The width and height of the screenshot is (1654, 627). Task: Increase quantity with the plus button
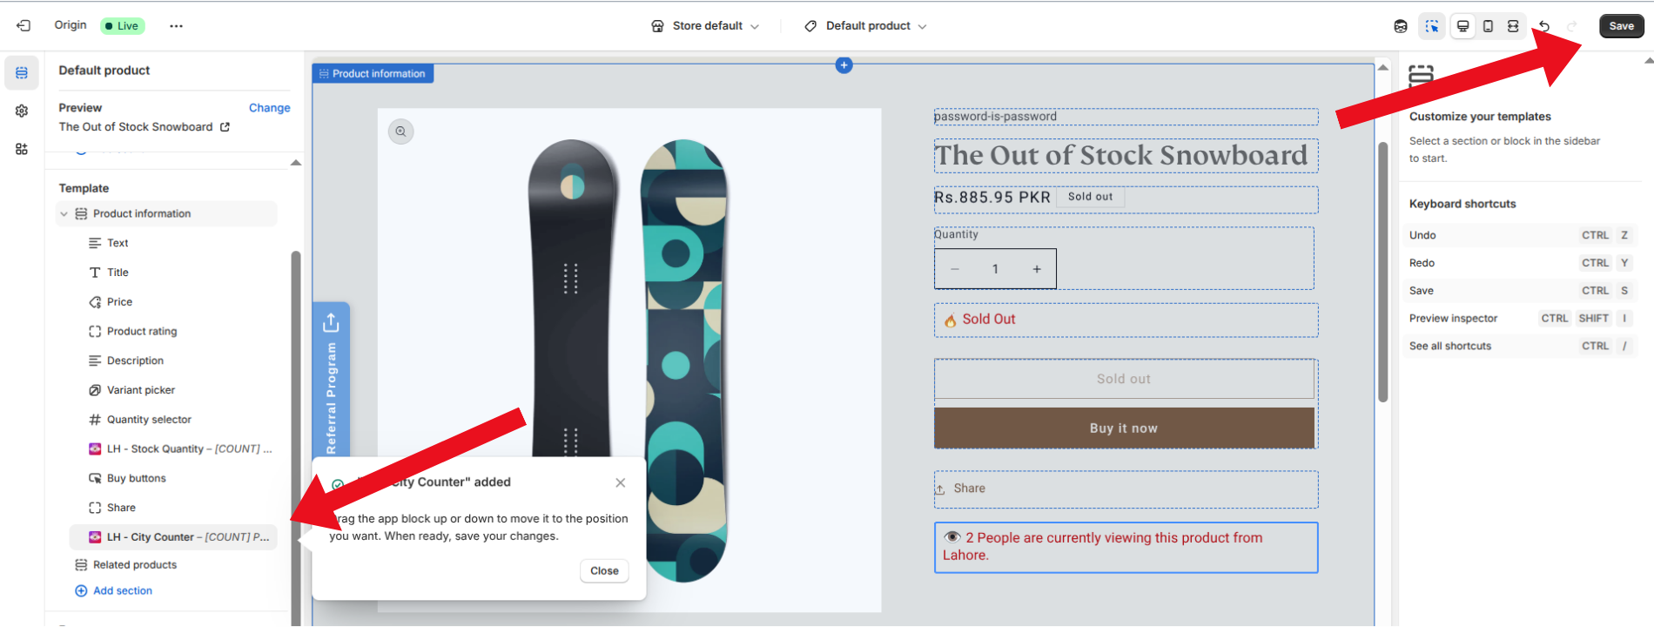(x=1037, y=269)
